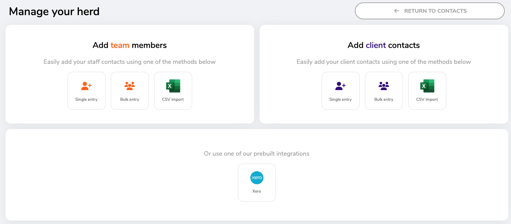This screenshot has width=511, height=224.
Task: Add a client contact via Single entry
Action: click(341, 91)
